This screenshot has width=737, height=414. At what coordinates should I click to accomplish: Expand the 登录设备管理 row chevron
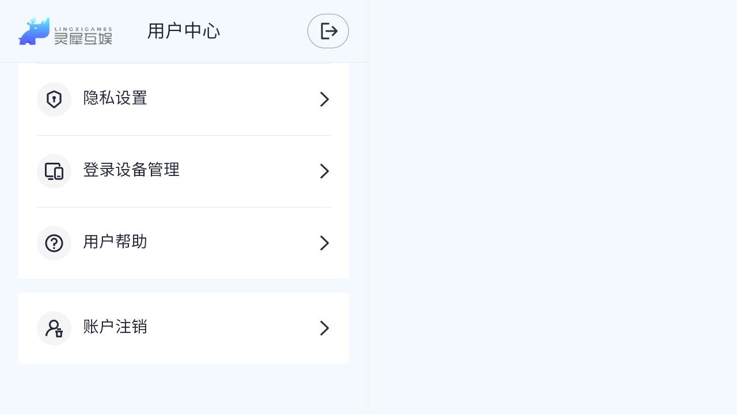(325, 171)
